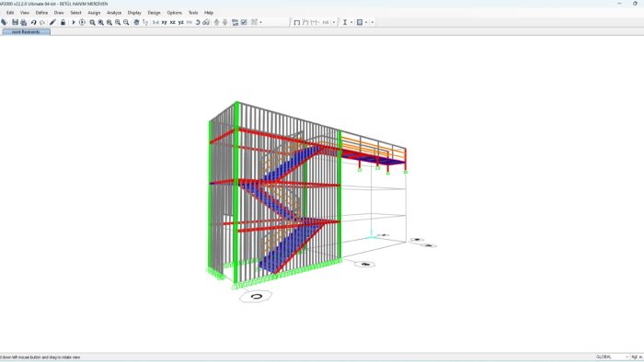Image resolution: width=644 pixels, height=362 pixels.
Task: Click the Set Display Options checkmark button
Action: (244, 22)
